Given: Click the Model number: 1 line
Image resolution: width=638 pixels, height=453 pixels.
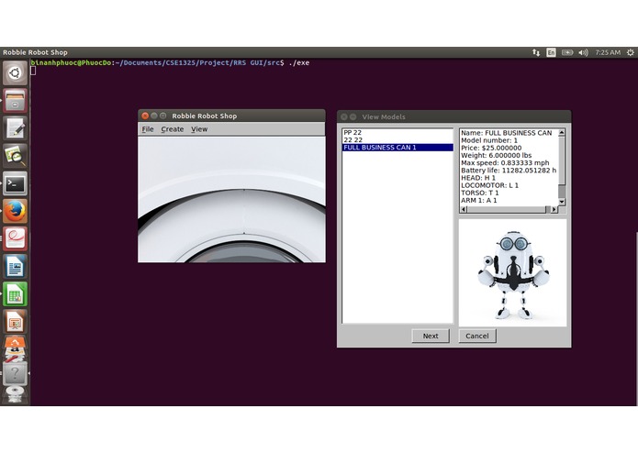Looking at the screenshot, I should pyautogui.click(x=489, y=140).
